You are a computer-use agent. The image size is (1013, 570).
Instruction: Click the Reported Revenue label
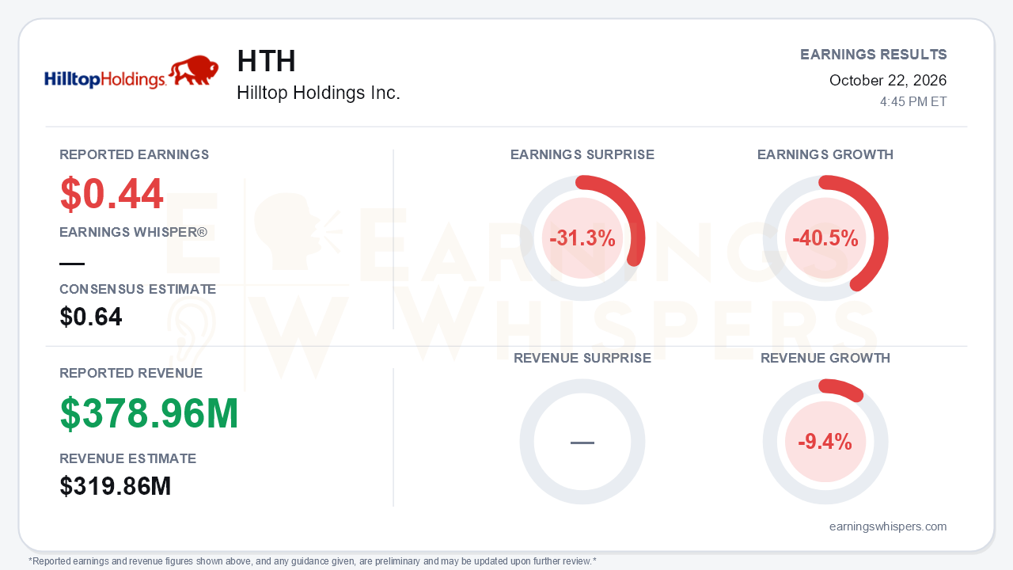coord(131,374)
